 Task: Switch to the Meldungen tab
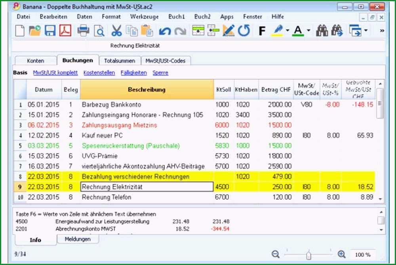[x=78, y=239]
